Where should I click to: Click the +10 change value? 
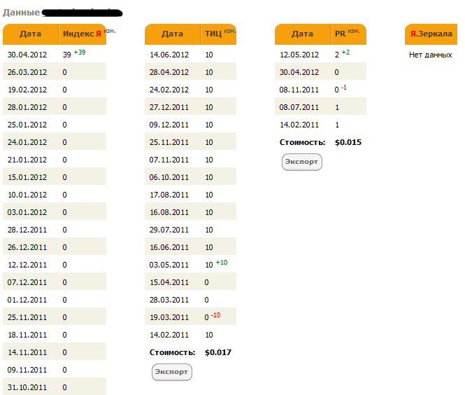(222, 263)
